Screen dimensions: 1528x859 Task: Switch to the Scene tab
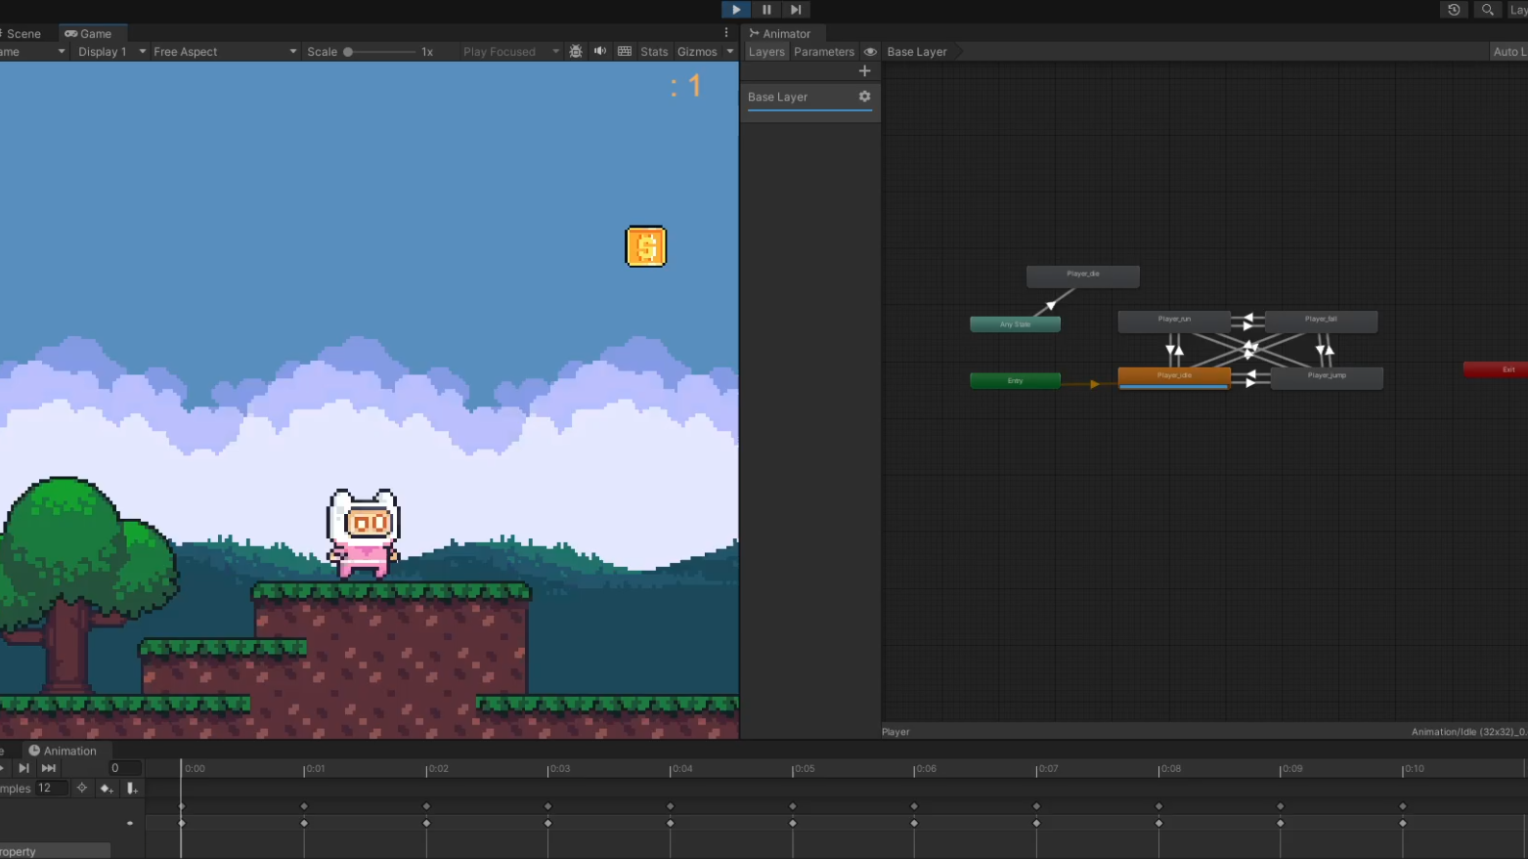tap(23, 33)
